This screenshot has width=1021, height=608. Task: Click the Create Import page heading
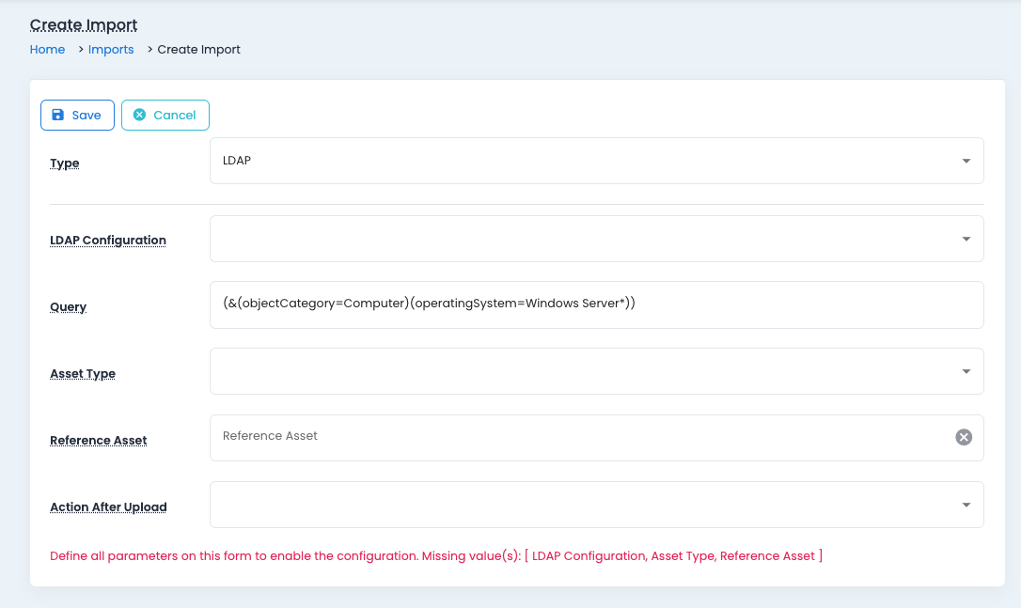click(84, 24)
